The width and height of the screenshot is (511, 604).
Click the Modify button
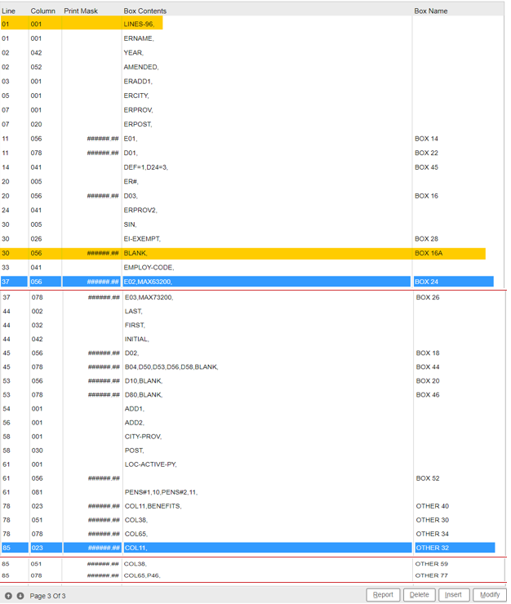(490, 595)
